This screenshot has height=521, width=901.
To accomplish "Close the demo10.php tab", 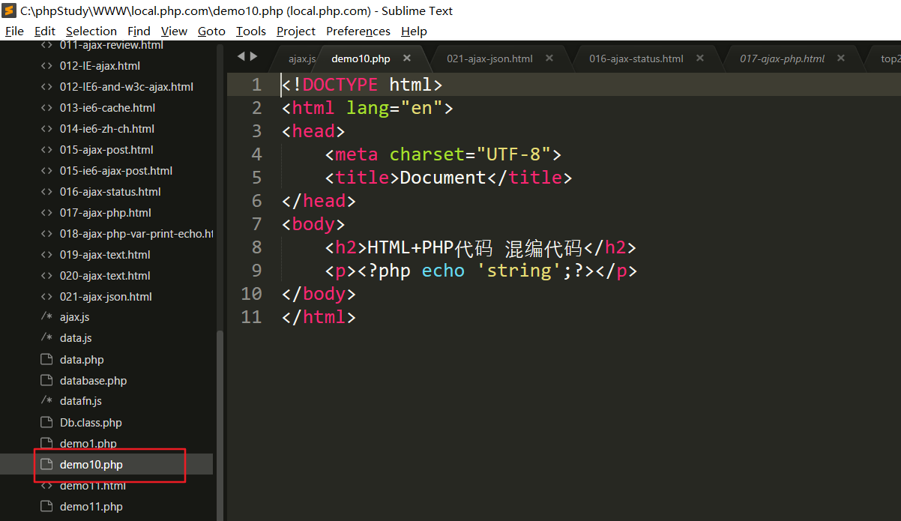I will (407, 58).
